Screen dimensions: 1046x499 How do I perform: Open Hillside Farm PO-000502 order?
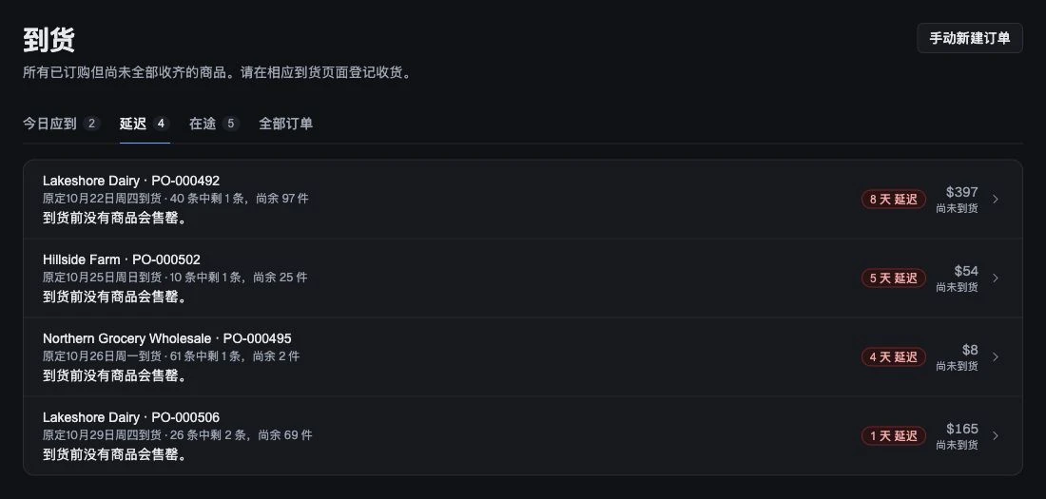tap(523, 278)
